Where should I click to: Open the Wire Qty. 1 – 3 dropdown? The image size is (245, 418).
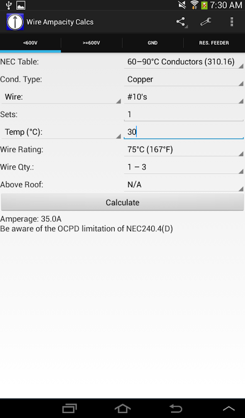coord(184,167)
